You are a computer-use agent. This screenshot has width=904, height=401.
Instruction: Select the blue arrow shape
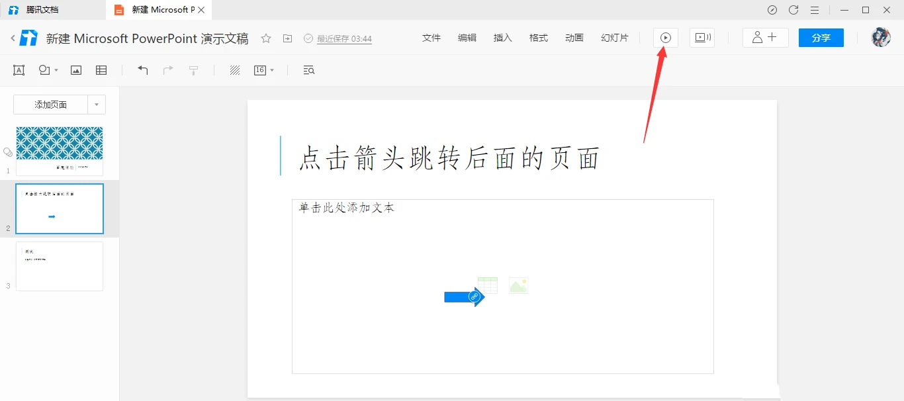pos(465,297)
